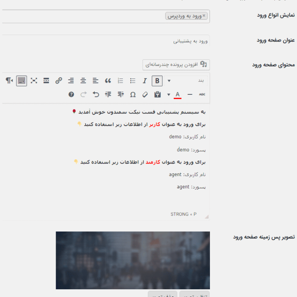Toggle bold formatting in editor toolbar
Viewport: 297px width, 297px height.
(x=157, y=81)
